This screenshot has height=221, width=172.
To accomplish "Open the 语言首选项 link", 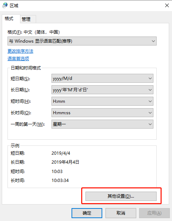I will coord(18,59).
